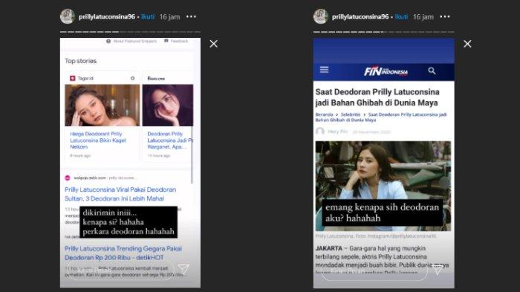The width and height of the screenshot is (520, 292).
Task: Click left story reply message field
Action: tap(121, 271)
